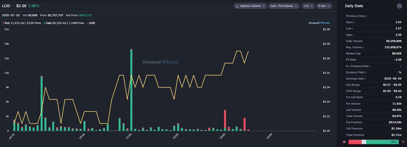
Task: Expand the Open stat chevron
Action: [x=354, y=22]
